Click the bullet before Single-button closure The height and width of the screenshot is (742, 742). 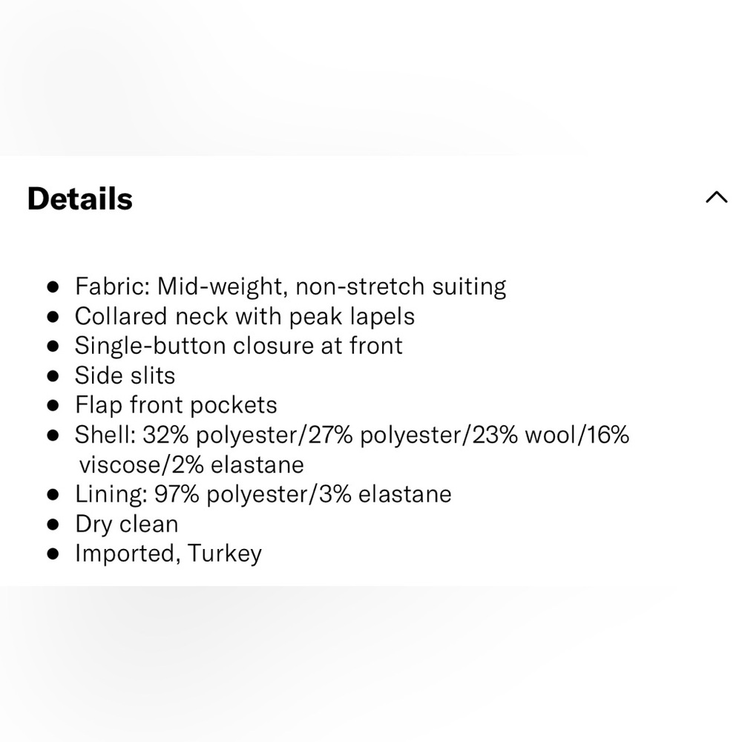tap(53, 346)
